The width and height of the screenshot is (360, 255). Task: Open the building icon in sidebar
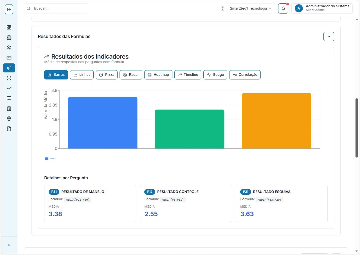click(x=9, y=37)
